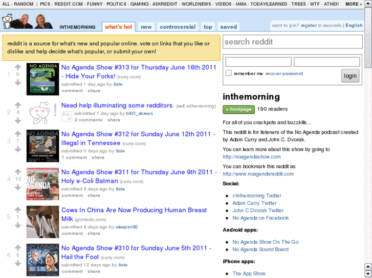Expand self-post text with Aa plus icon
Image resolution: width=372 pixels, height=278 pixels.
click(x=67, y=116)
